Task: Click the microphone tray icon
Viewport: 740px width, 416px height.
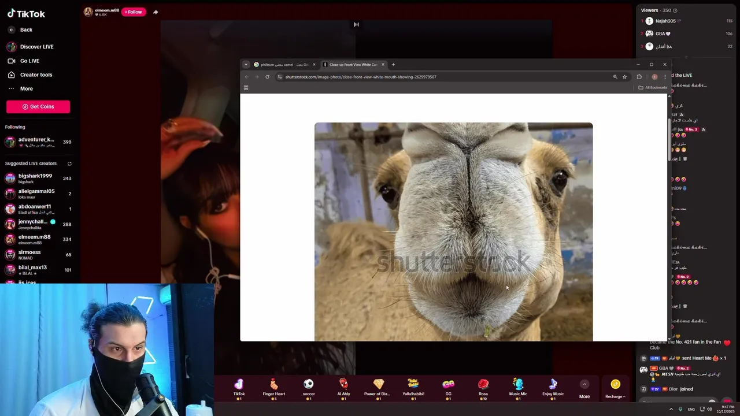Action: (x=680, y=409)
